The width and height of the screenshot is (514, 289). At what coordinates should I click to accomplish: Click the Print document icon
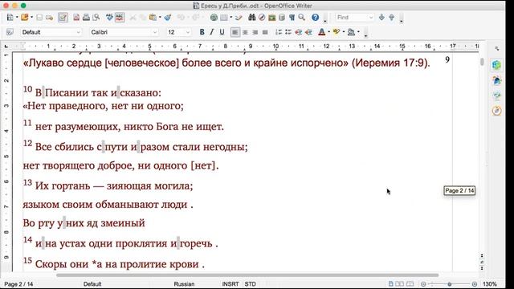[x=86, y=18]
